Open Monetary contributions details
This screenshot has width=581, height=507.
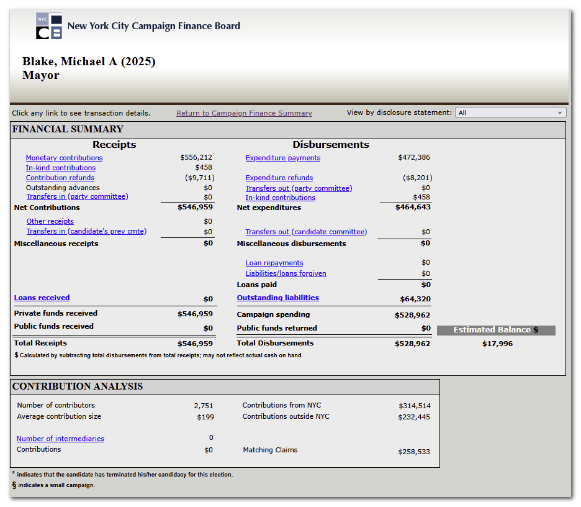[x=64, y=158]
